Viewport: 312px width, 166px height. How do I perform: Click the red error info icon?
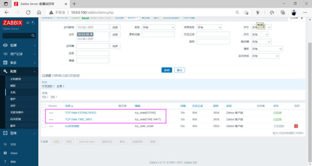coord(296,126)
